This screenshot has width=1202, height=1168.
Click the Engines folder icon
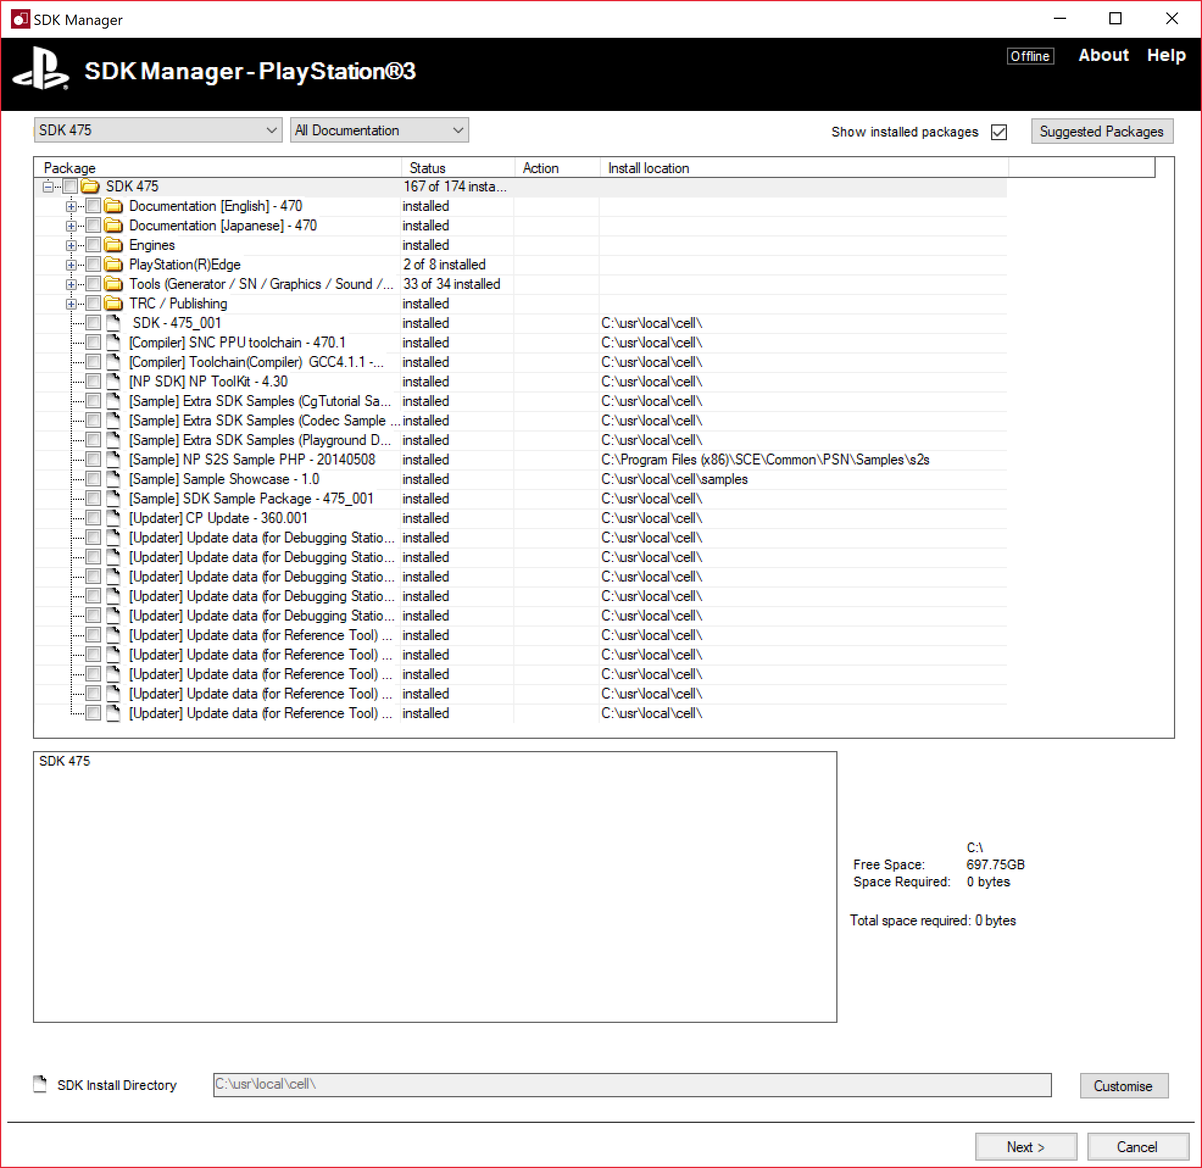(113, 245)
